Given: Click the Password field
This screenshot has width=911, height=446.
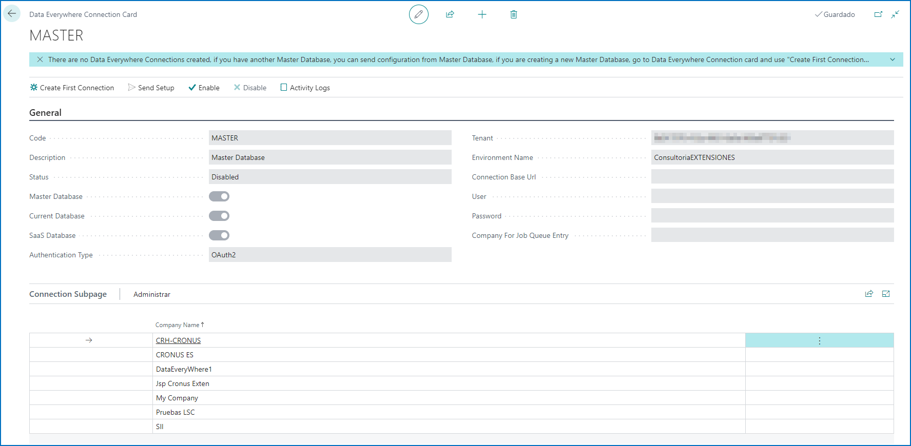Looking at the screenshot, I should point(772,216).
